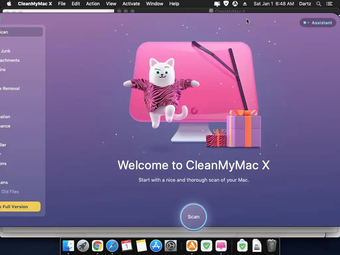The height and width of the screenshot is (255, 340).
Task: Click the AdGuard shield icon in menu bar
Action: [x=226, y=3]
